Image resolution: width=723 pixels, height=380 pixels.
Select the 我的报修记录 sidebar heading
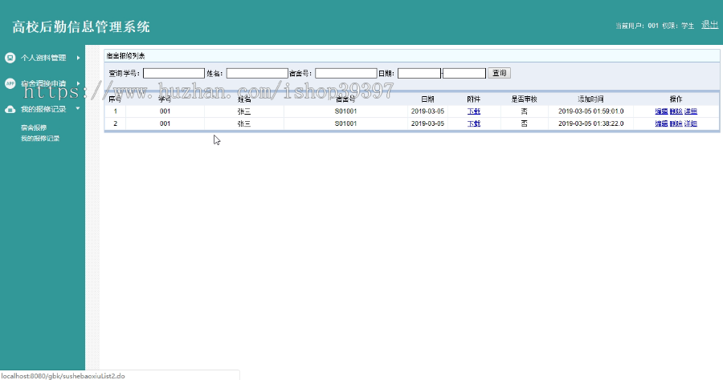click(x=43, y=109)
